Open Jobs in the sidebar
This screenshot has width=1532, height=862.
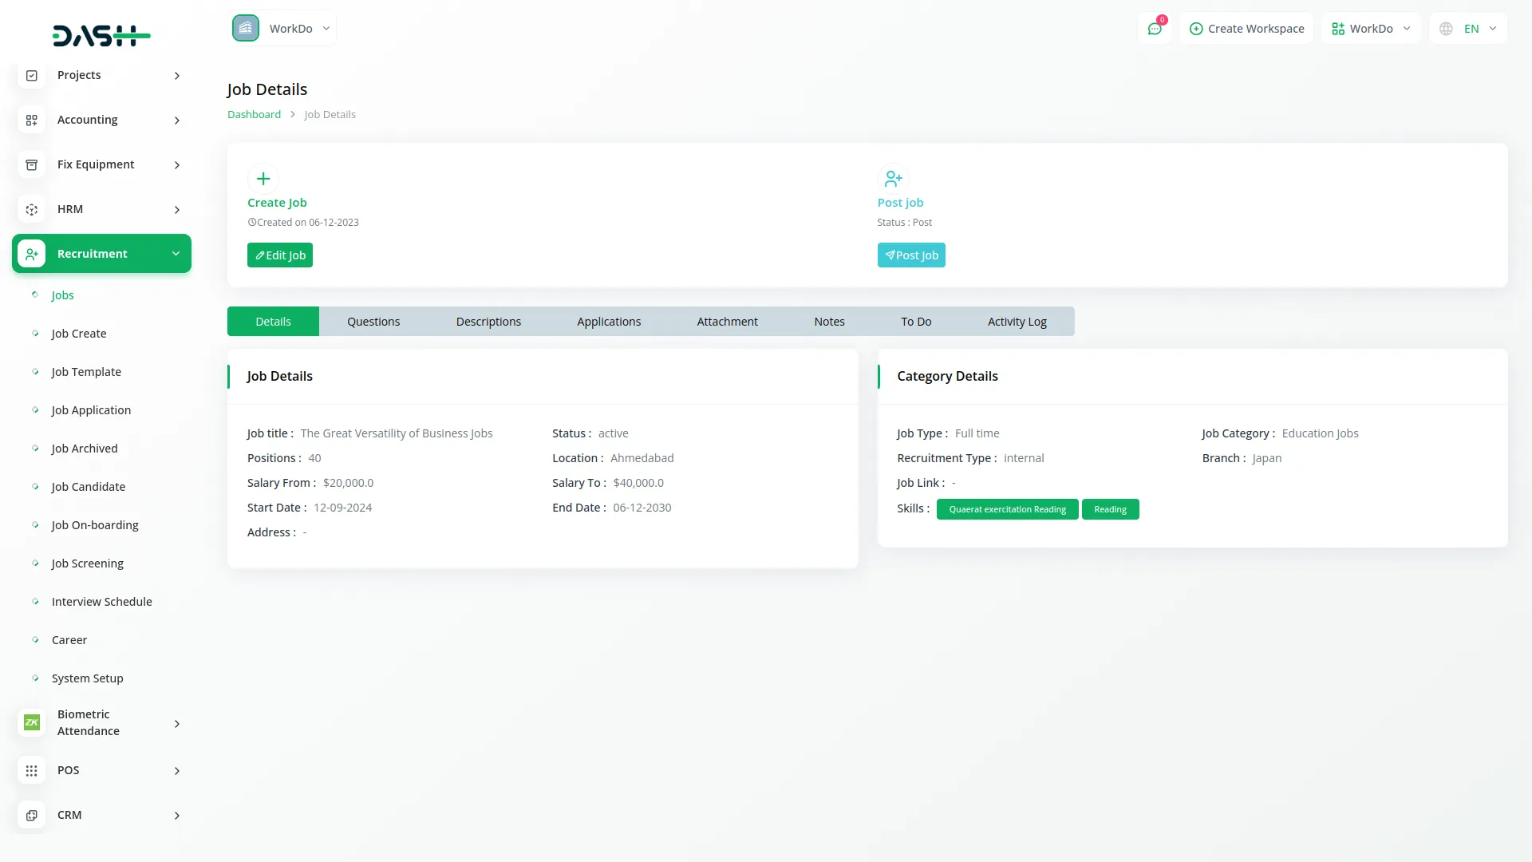[63, 295]
